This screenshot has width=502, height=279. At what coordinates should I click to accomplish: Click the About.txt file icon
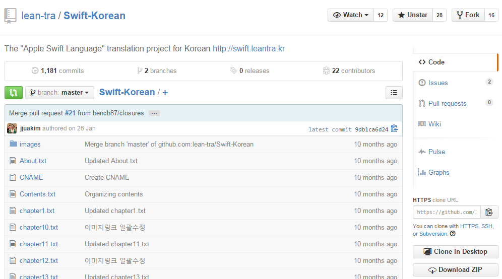(x=13, y=161)
